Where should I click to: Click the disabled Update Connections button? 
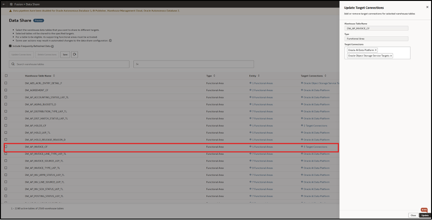pyautogui.click(x=21, y=55)
